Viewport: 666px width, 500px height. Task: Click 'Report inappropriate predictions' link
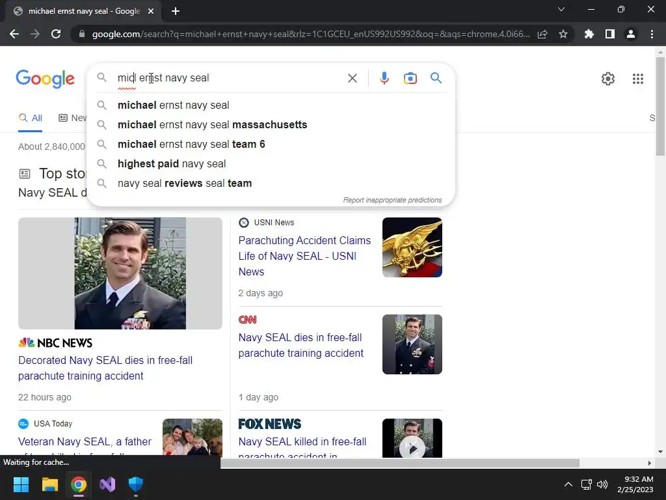click(392, 200)
